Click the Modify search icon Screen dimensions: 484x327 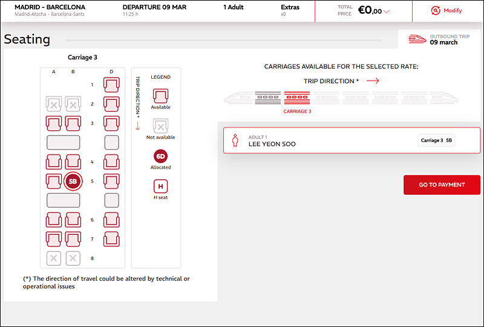[x=436, y=10]
